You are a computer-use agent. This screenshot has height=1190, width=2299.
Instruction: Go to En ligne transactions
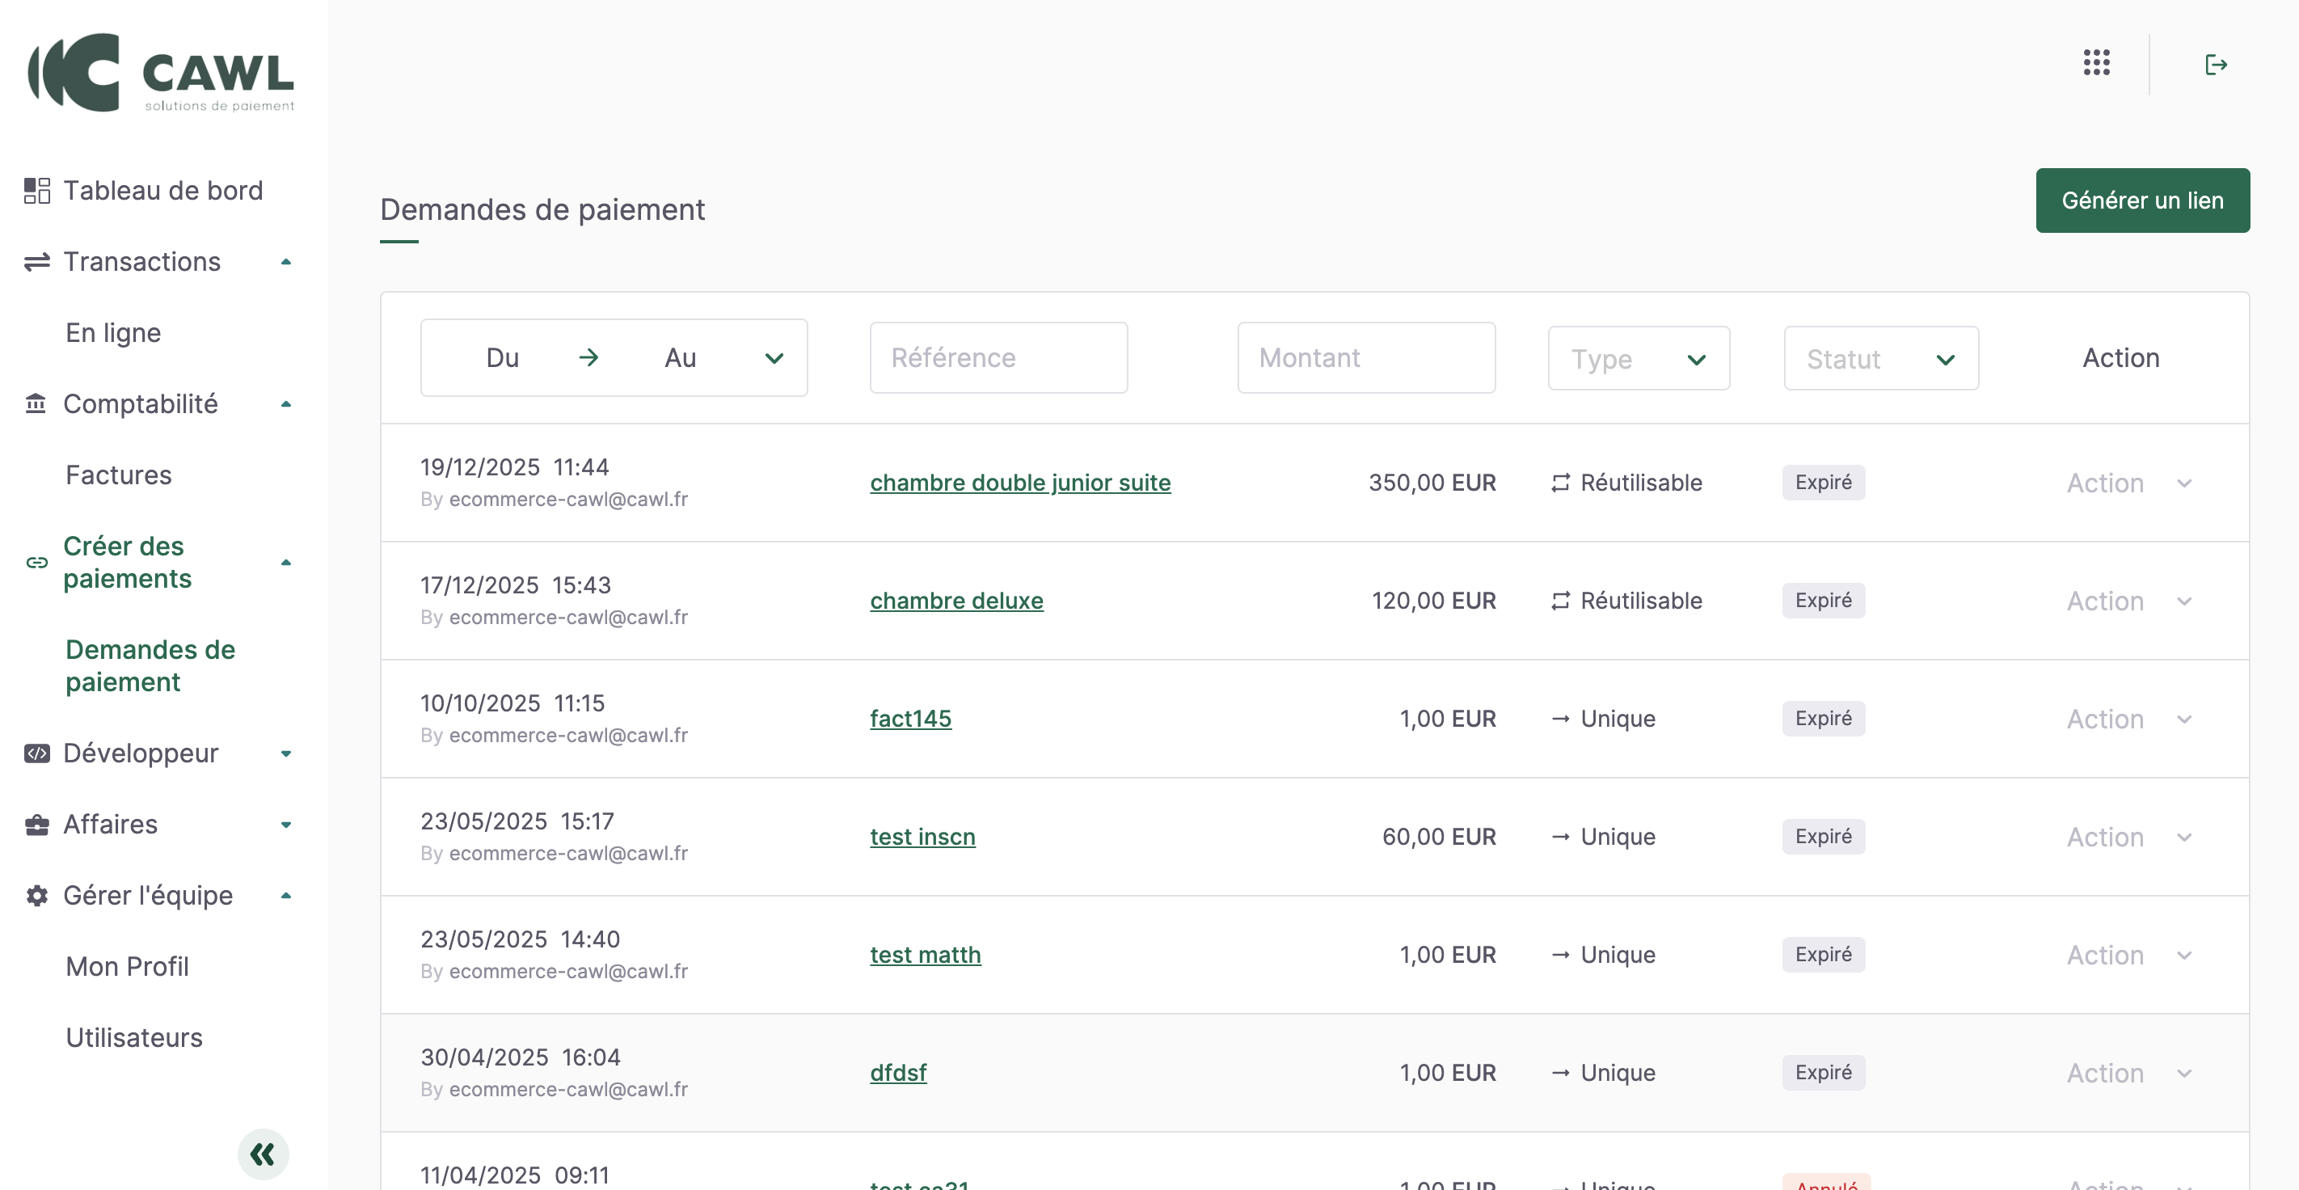[113, 333]
